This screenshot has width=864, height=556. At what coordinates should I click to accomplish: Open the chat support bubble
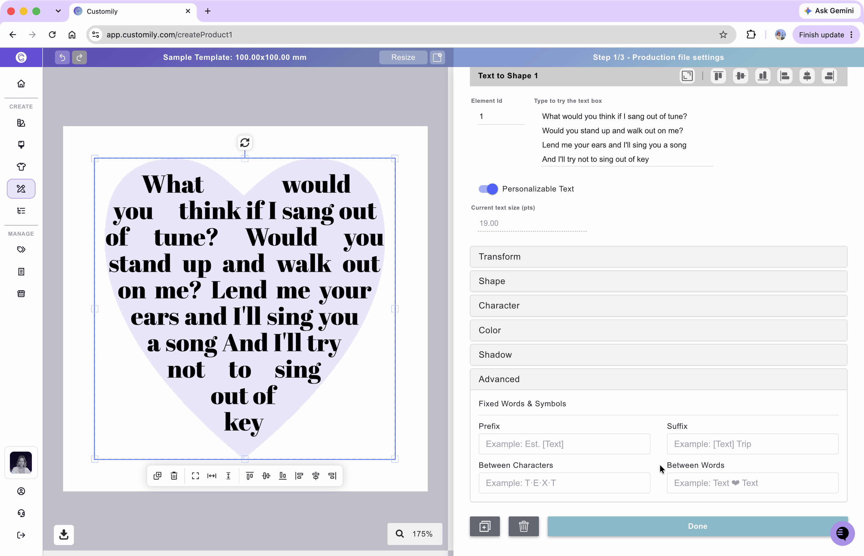point(842,533)
